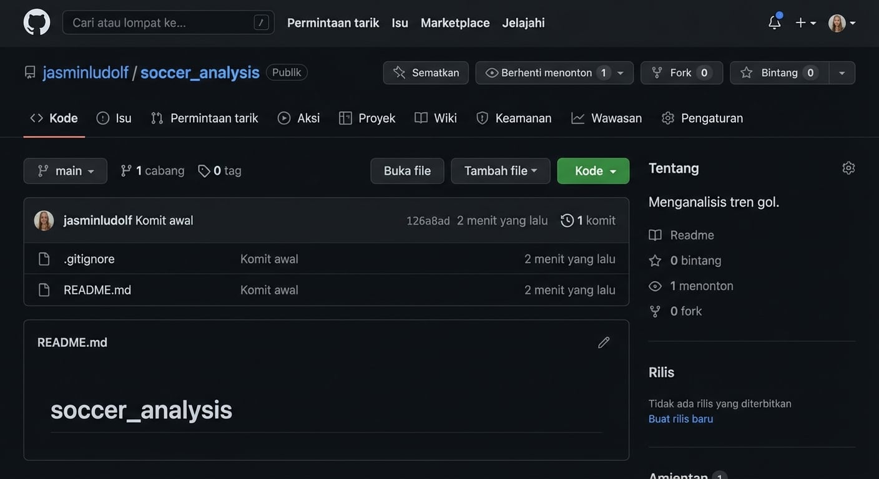Click jasminludolf avatar in commit row
Image resolution: width=879 pixels, height=479 pixels.
coord(44,220)
